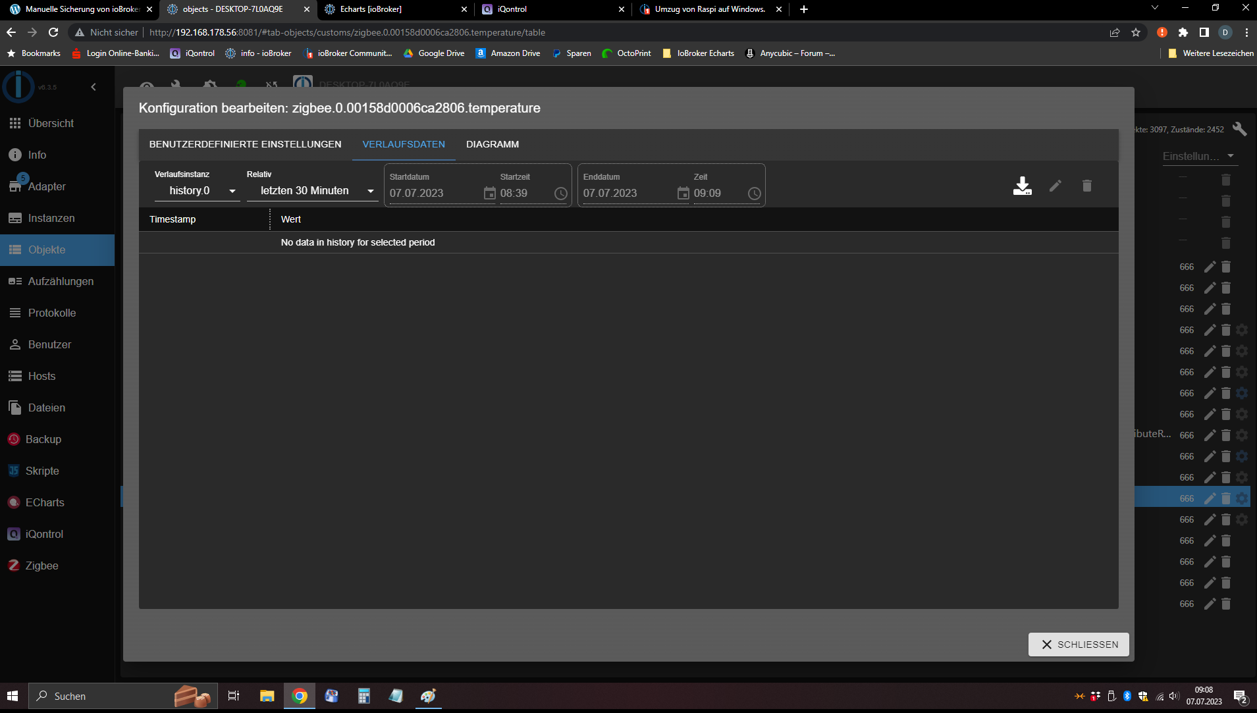This screenshot has width=1257, height=713.
Task: Switch to the Echarts [ioBroker] browser tab
Action: coord(395,9)
